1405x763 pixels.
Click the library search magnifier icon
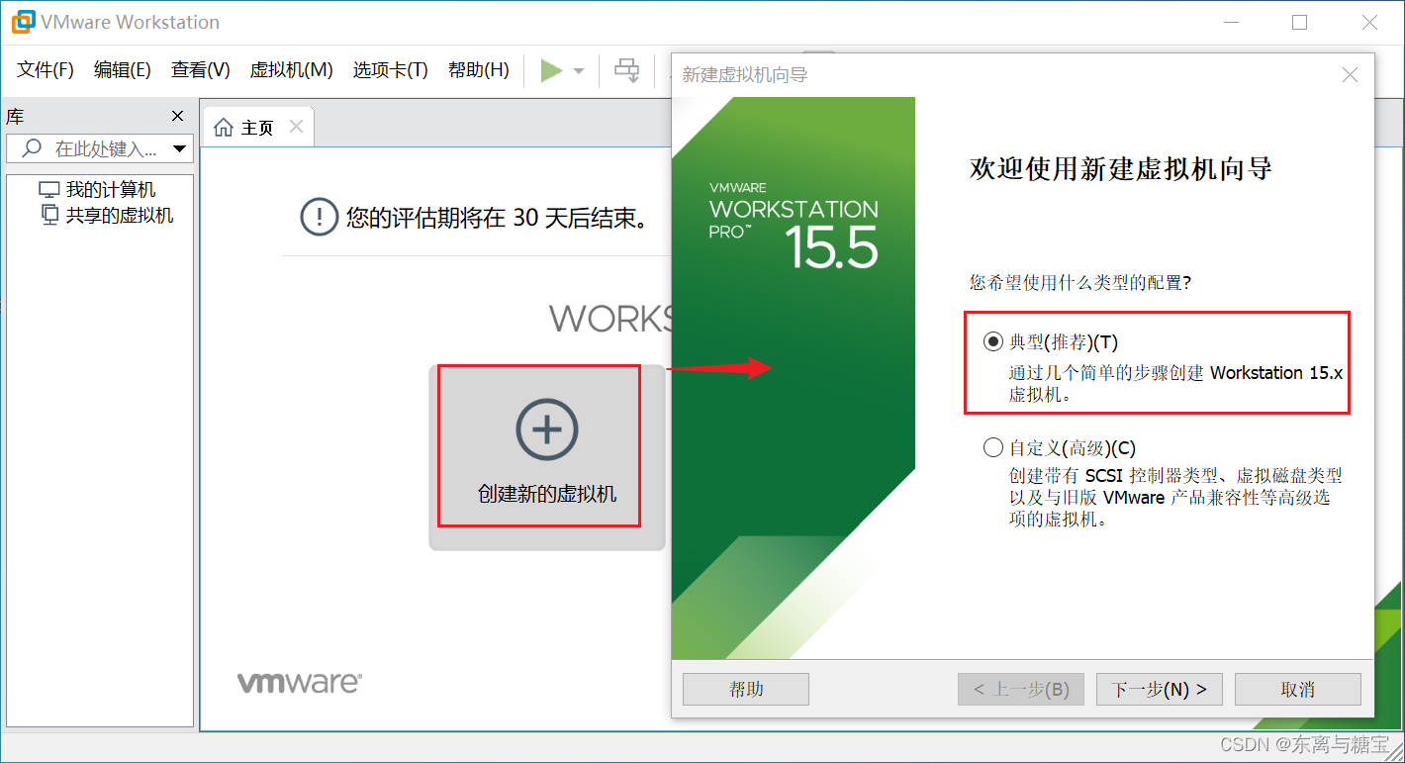coord(32,148)
